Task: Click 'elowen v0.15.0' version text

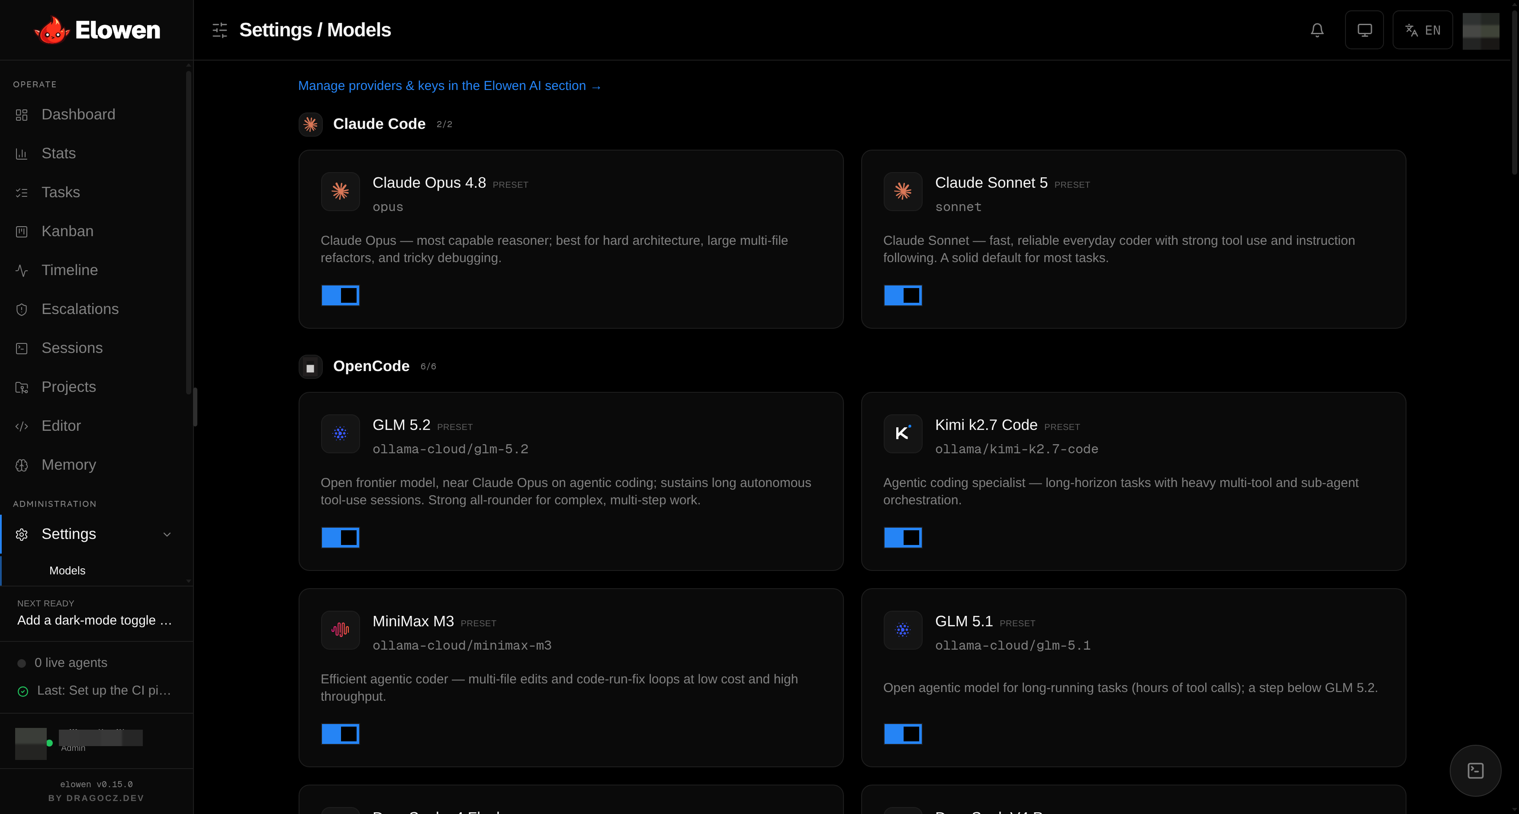Action: click(x=96, y=785)
